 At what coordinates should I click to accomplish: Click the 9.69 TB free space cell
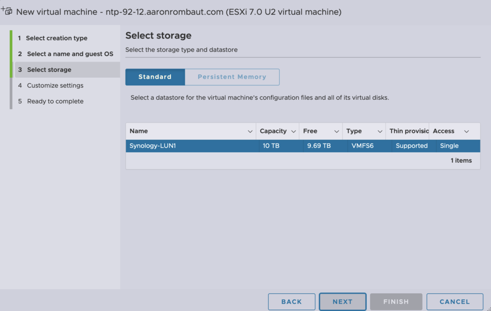pyautogui.click(x=319, y=146)
